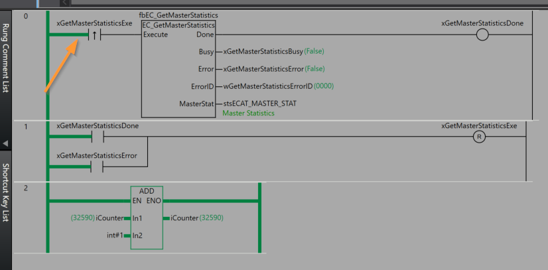Select the xGetMasterStatisticsError contact in rung 1
Viewport: 548px width, 270px height.
click(x=95, y=167)
